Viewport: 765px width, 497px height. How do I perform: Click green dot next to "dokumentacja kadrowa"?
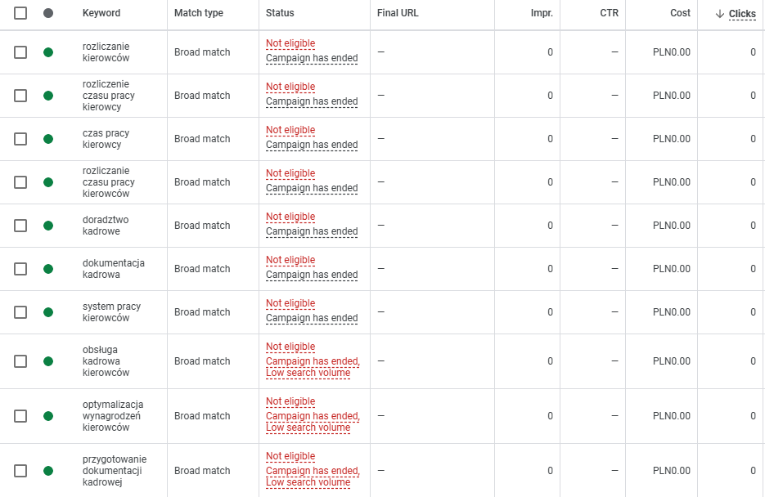[x=48, y=269]
